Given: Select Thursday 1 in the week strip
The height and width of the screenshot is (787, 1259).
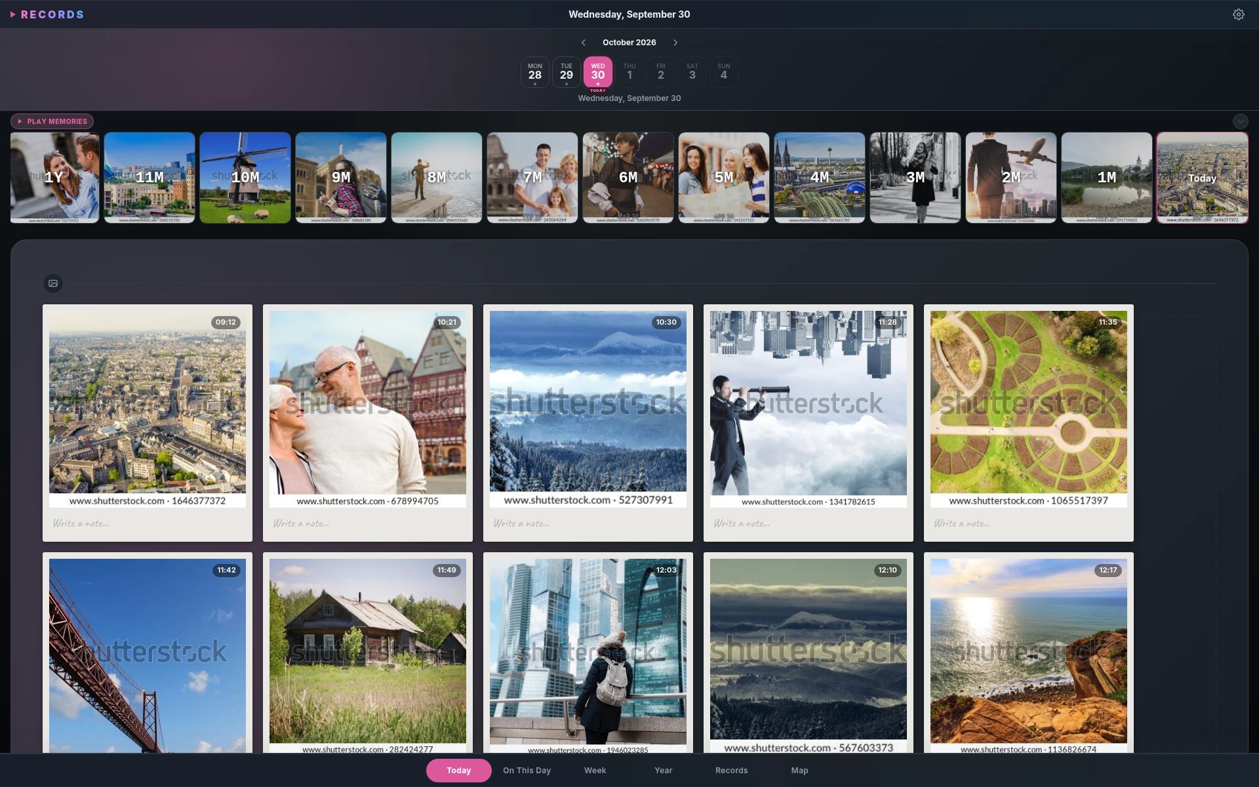Looking at the screenshot, I should coord(629,72).
